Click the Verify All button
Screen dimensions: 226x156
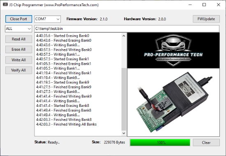pyautogui.click(x=18, y=70)
